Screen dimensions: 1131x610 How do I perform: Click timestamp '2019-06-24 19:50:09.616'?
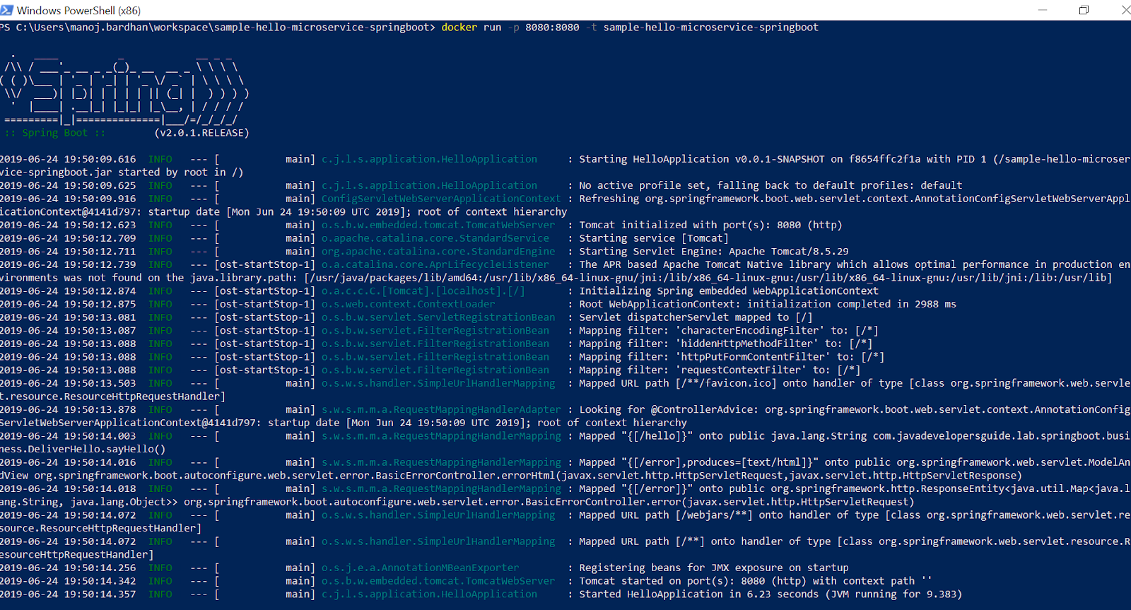point(68,160)
